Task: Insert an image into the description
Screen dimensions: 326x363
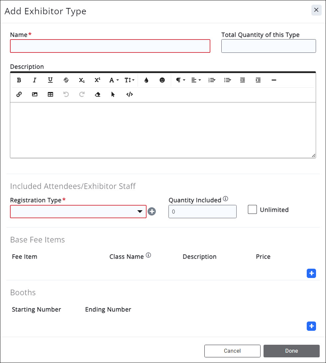Action: (35, 94)
